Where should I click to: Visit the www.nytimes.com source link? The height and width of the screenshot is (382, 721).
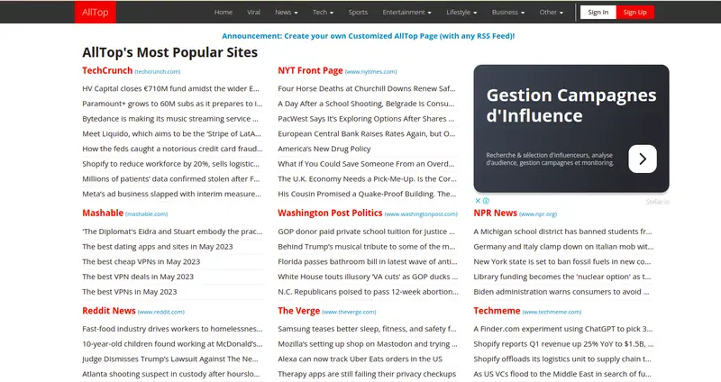tap(371, 71)
